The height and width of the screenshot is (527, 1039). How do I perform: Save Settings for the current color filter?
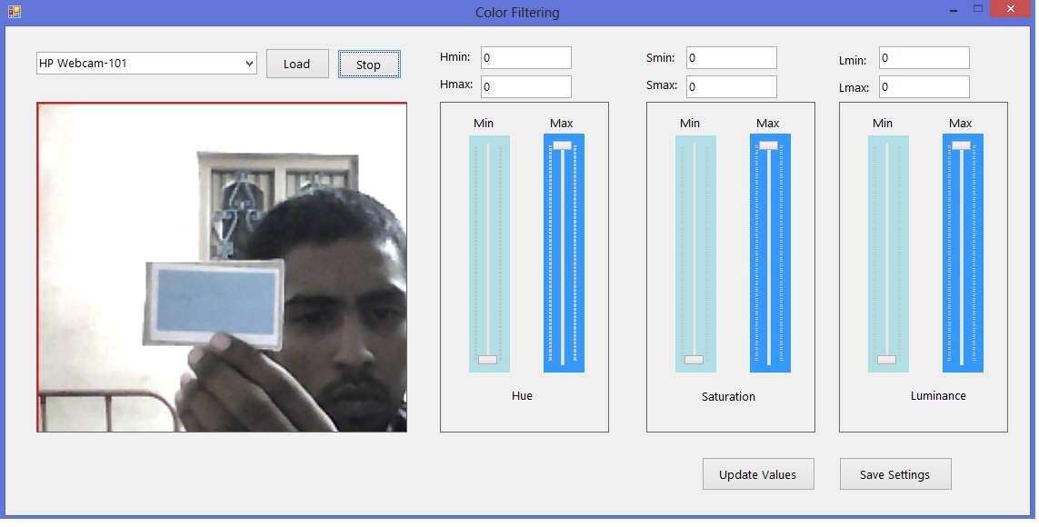point(894,473)
